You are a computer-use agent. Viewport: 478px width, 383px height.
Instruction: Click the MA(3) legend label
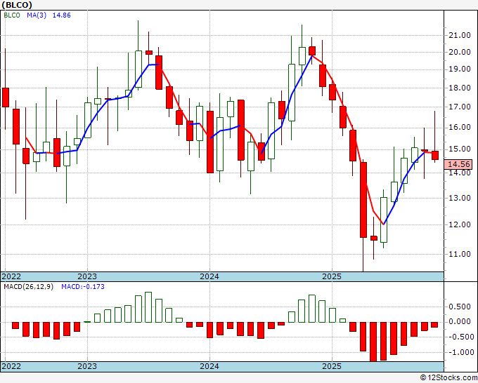[x=37, y=15]
